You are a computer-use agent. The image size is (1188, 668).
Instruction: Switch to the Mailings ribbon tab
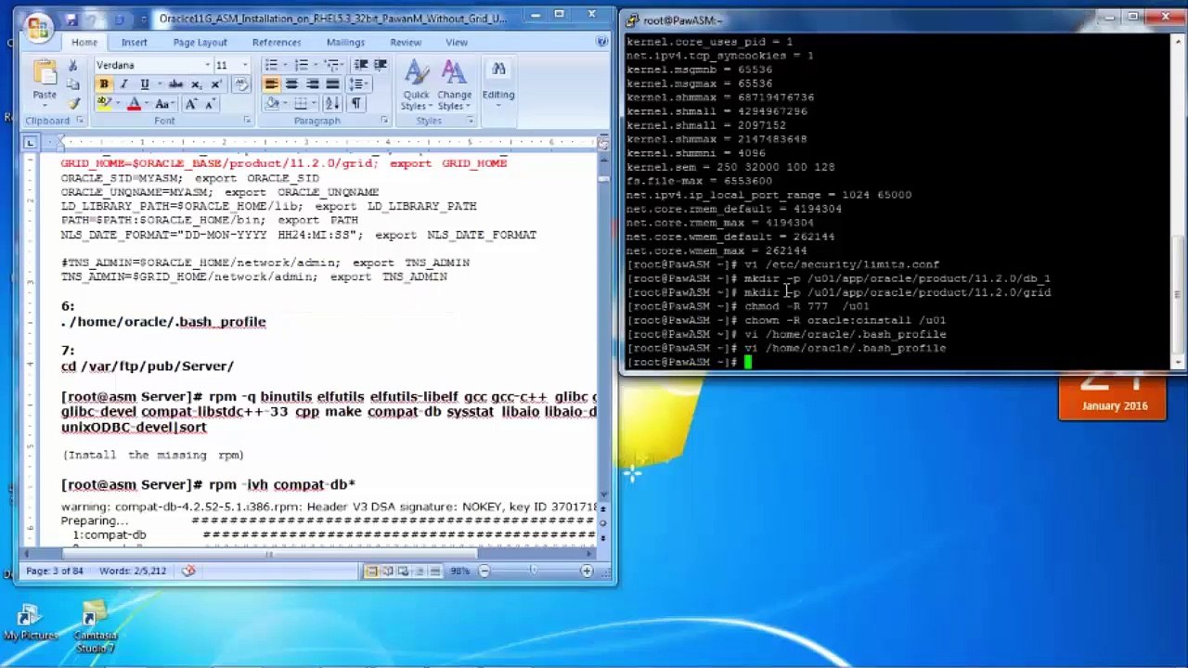click(345, 43)
